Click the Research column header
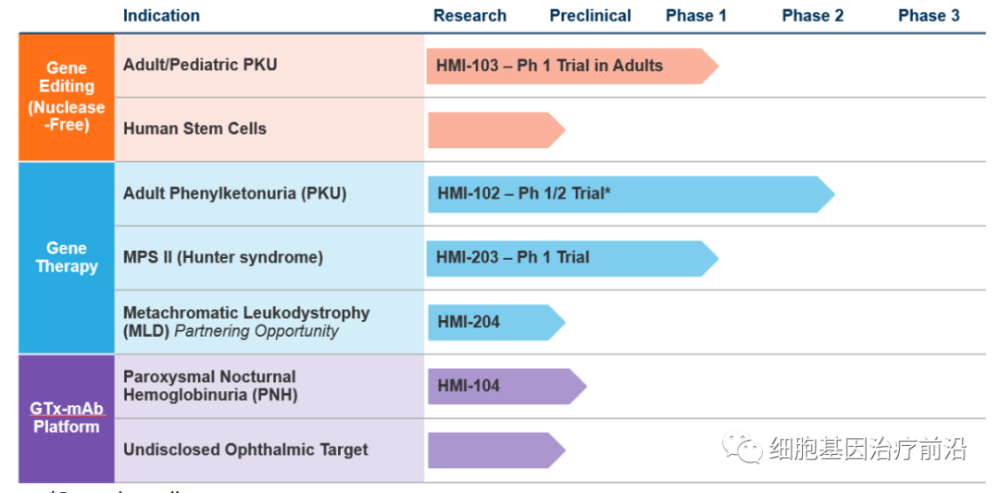Image resolution: width=1000 pixels, height=493 pixels. click(x=469, y=16)
